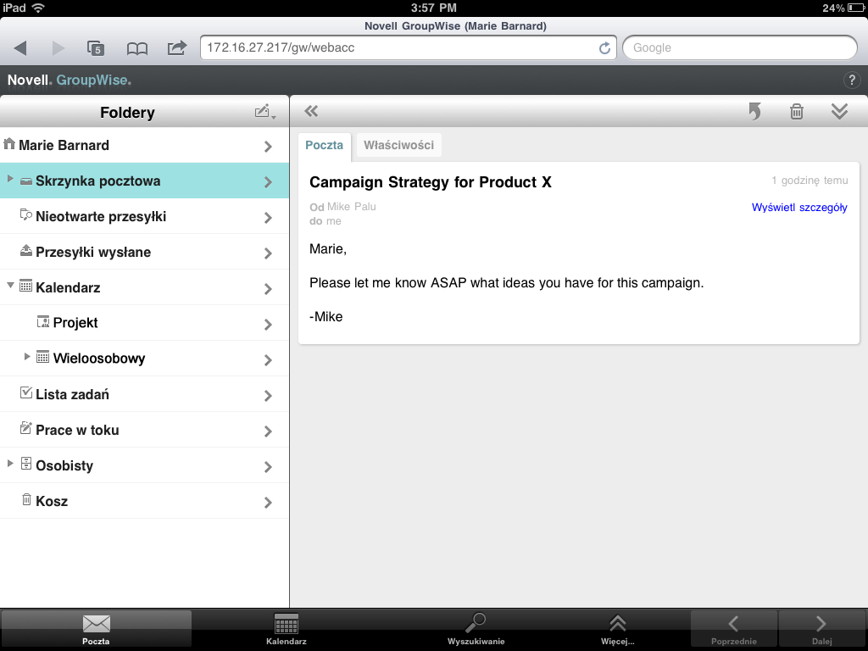Open the Kalendarz tab in bottom bar
The image size is (868, 651).
tap(287, 629)
